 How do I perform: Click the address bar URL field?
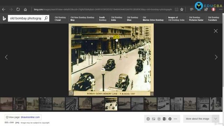(103, 9)
